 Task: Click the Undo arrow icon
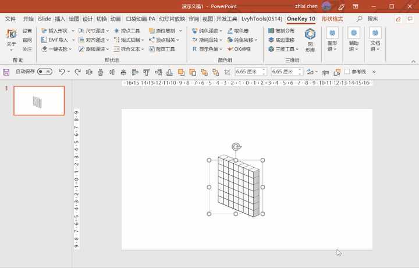[x=62, y=72]
